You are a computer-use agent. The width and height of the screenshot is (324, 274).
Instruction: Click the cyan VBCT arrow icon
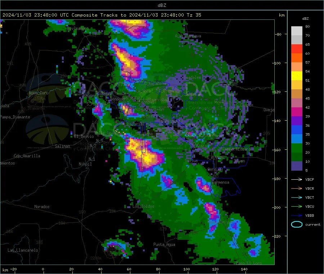297,197
